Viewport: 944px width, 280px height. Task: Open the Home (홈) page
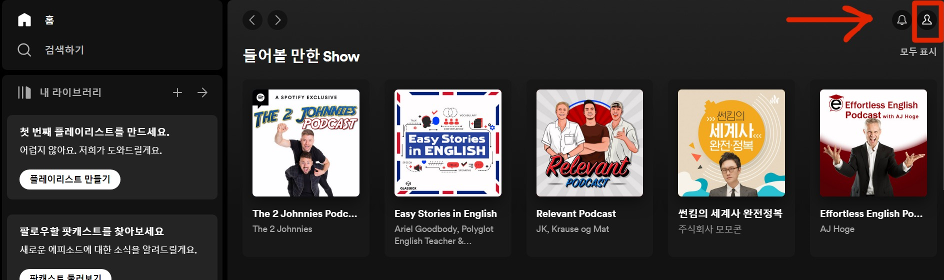pos(36,20)
